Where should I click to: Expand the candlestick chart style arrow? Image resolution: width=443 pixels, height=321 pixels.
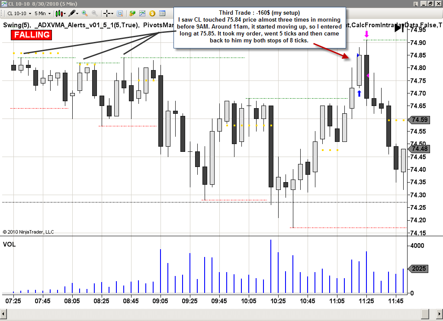[x=65, y=13]
